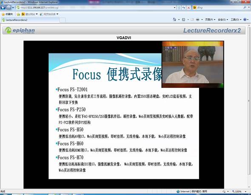Click the add to favorites bar icon
Screen dimensions: 251x195
[18, 14]
